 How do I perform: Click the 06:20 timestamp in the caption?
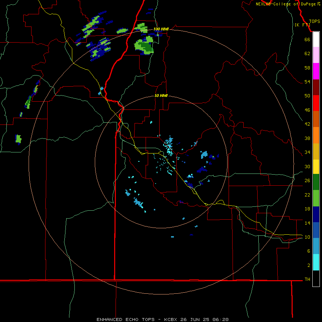pyautogui.click(x=220, y=319)
